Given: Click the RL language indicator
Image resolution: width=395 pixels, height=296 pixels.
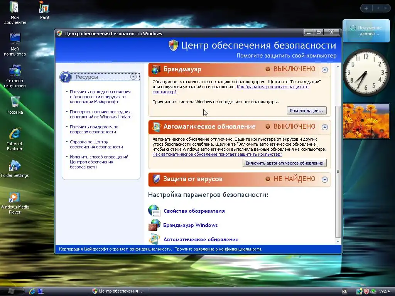Looking at the screenshot, I should point(344,291).
